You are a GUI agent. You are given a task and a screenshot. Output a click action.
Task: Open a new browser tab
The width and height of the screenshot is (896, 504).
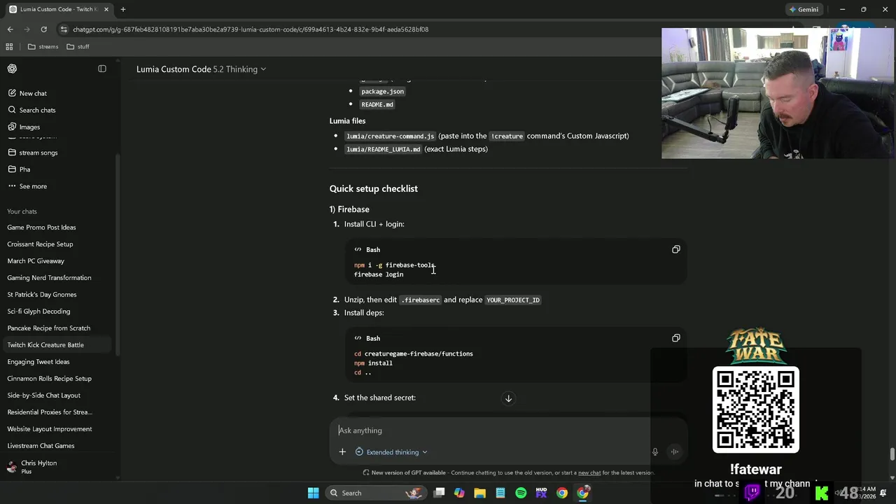(123, 9)
